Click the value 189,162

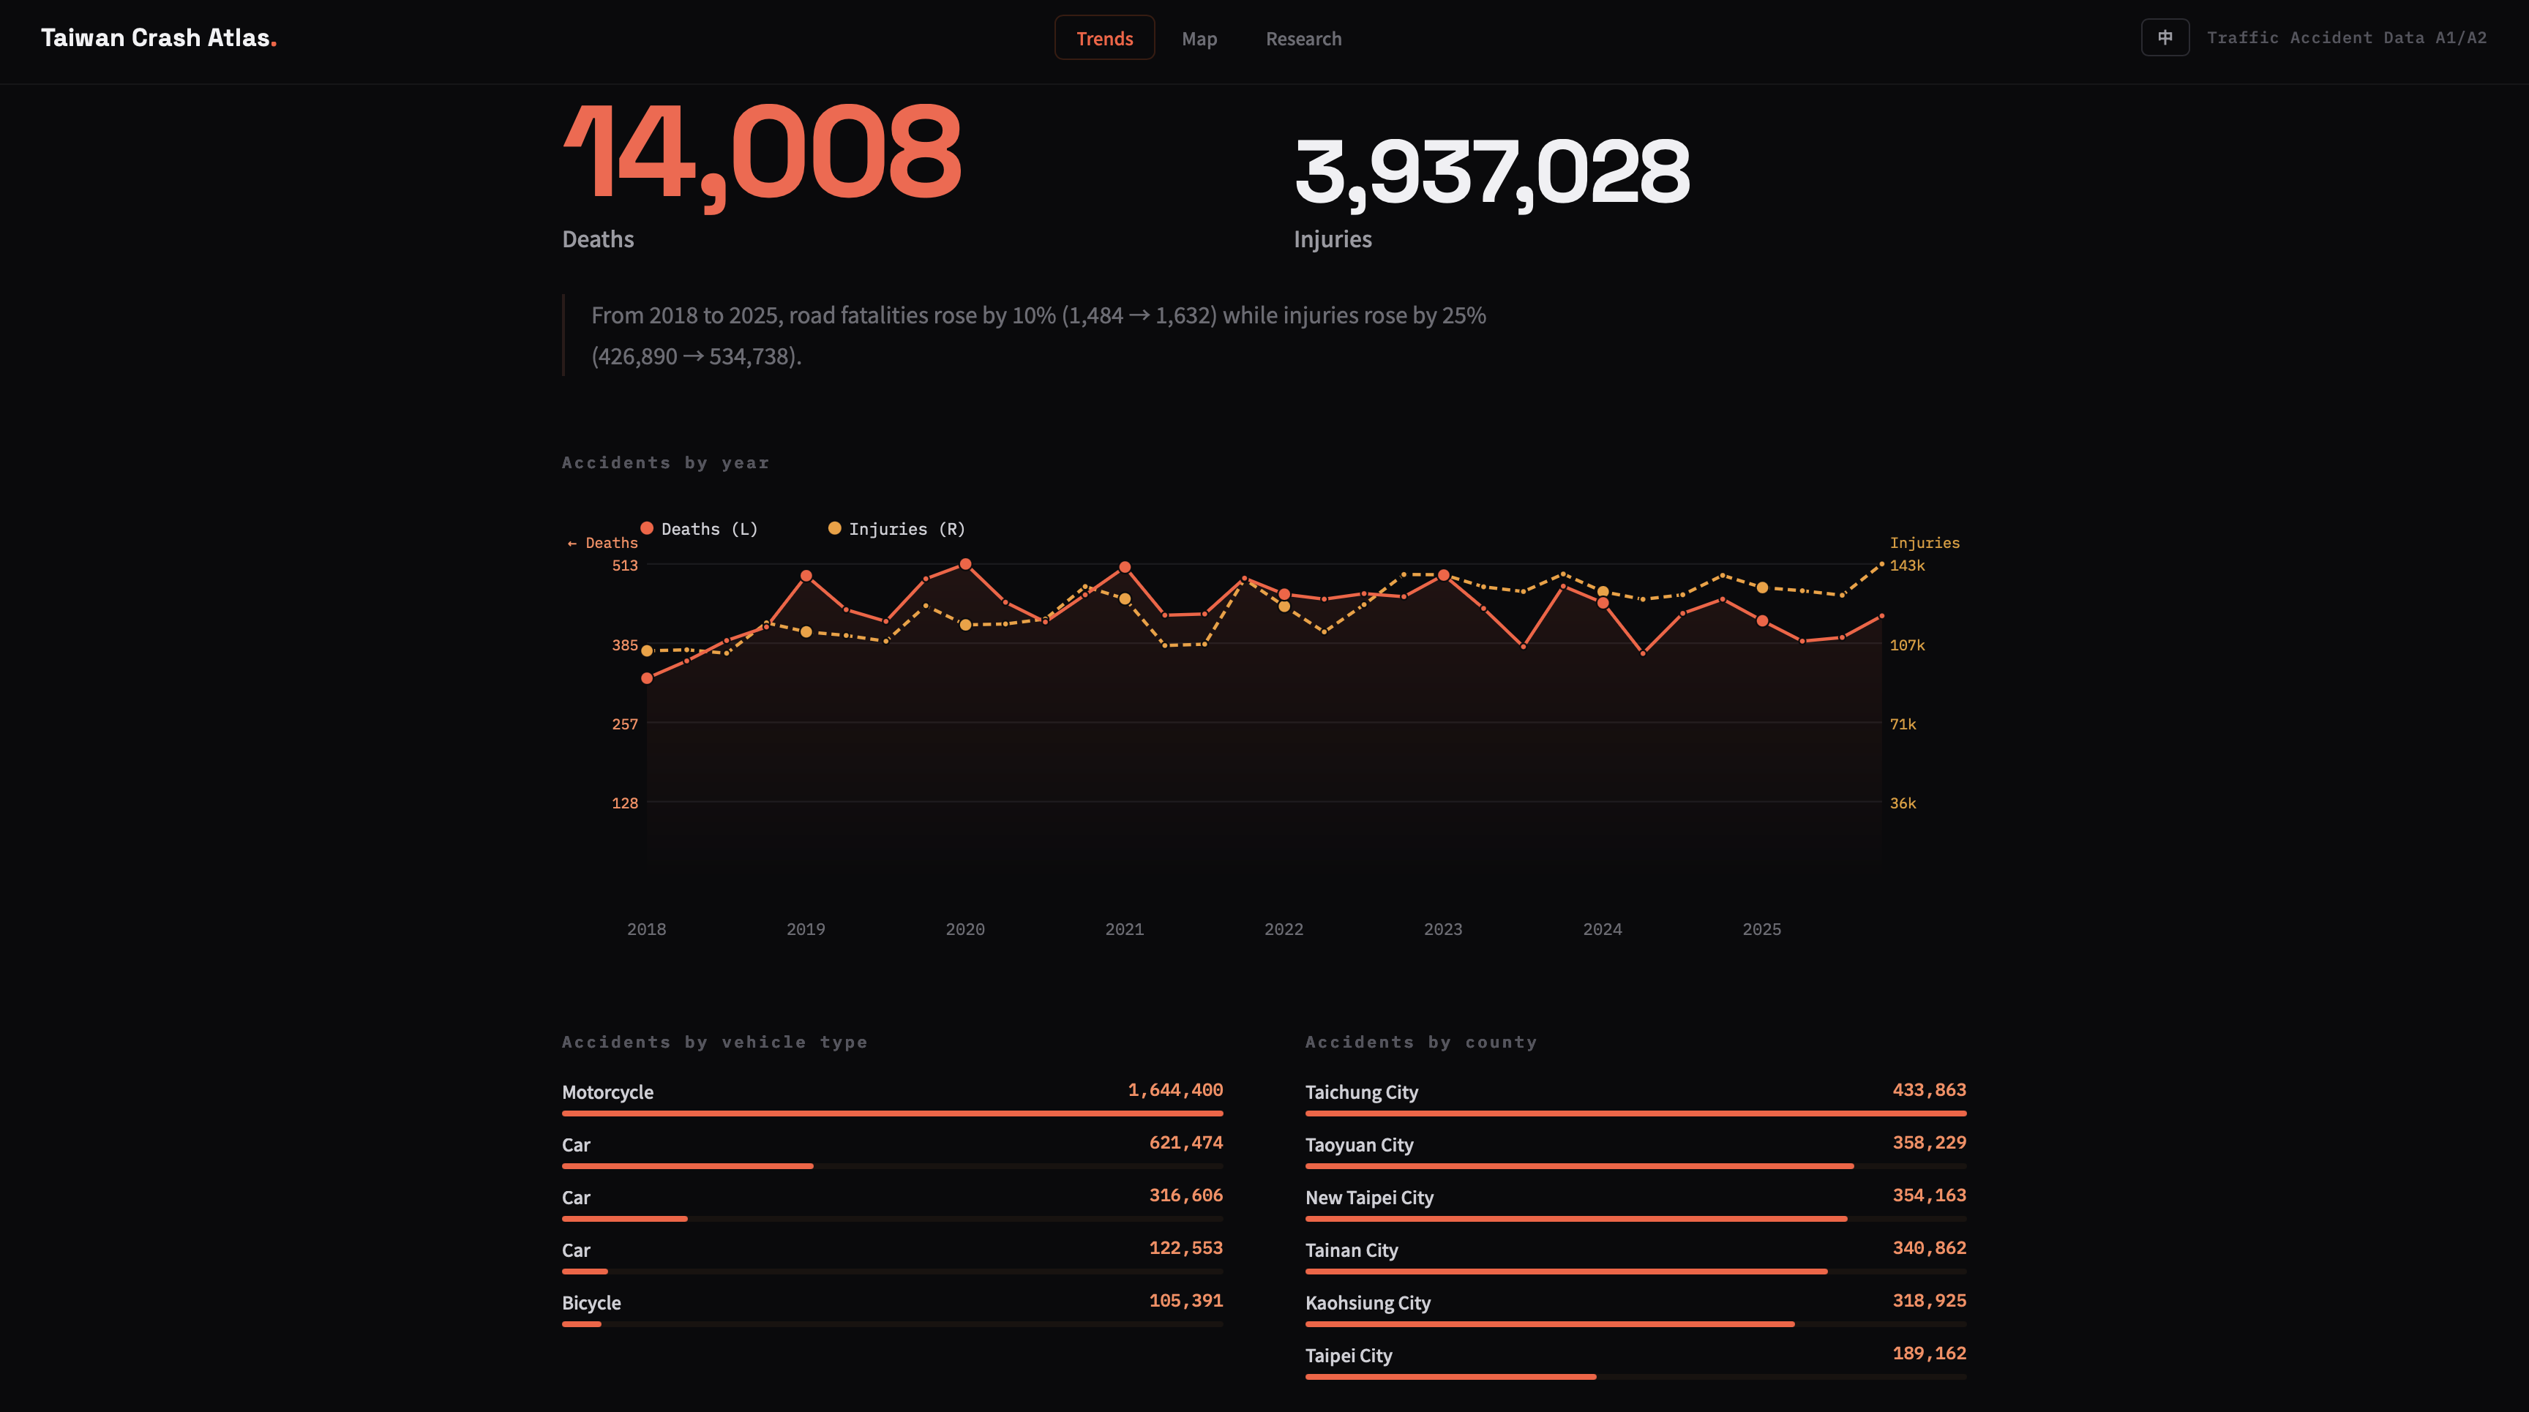click(1929, 1353)
